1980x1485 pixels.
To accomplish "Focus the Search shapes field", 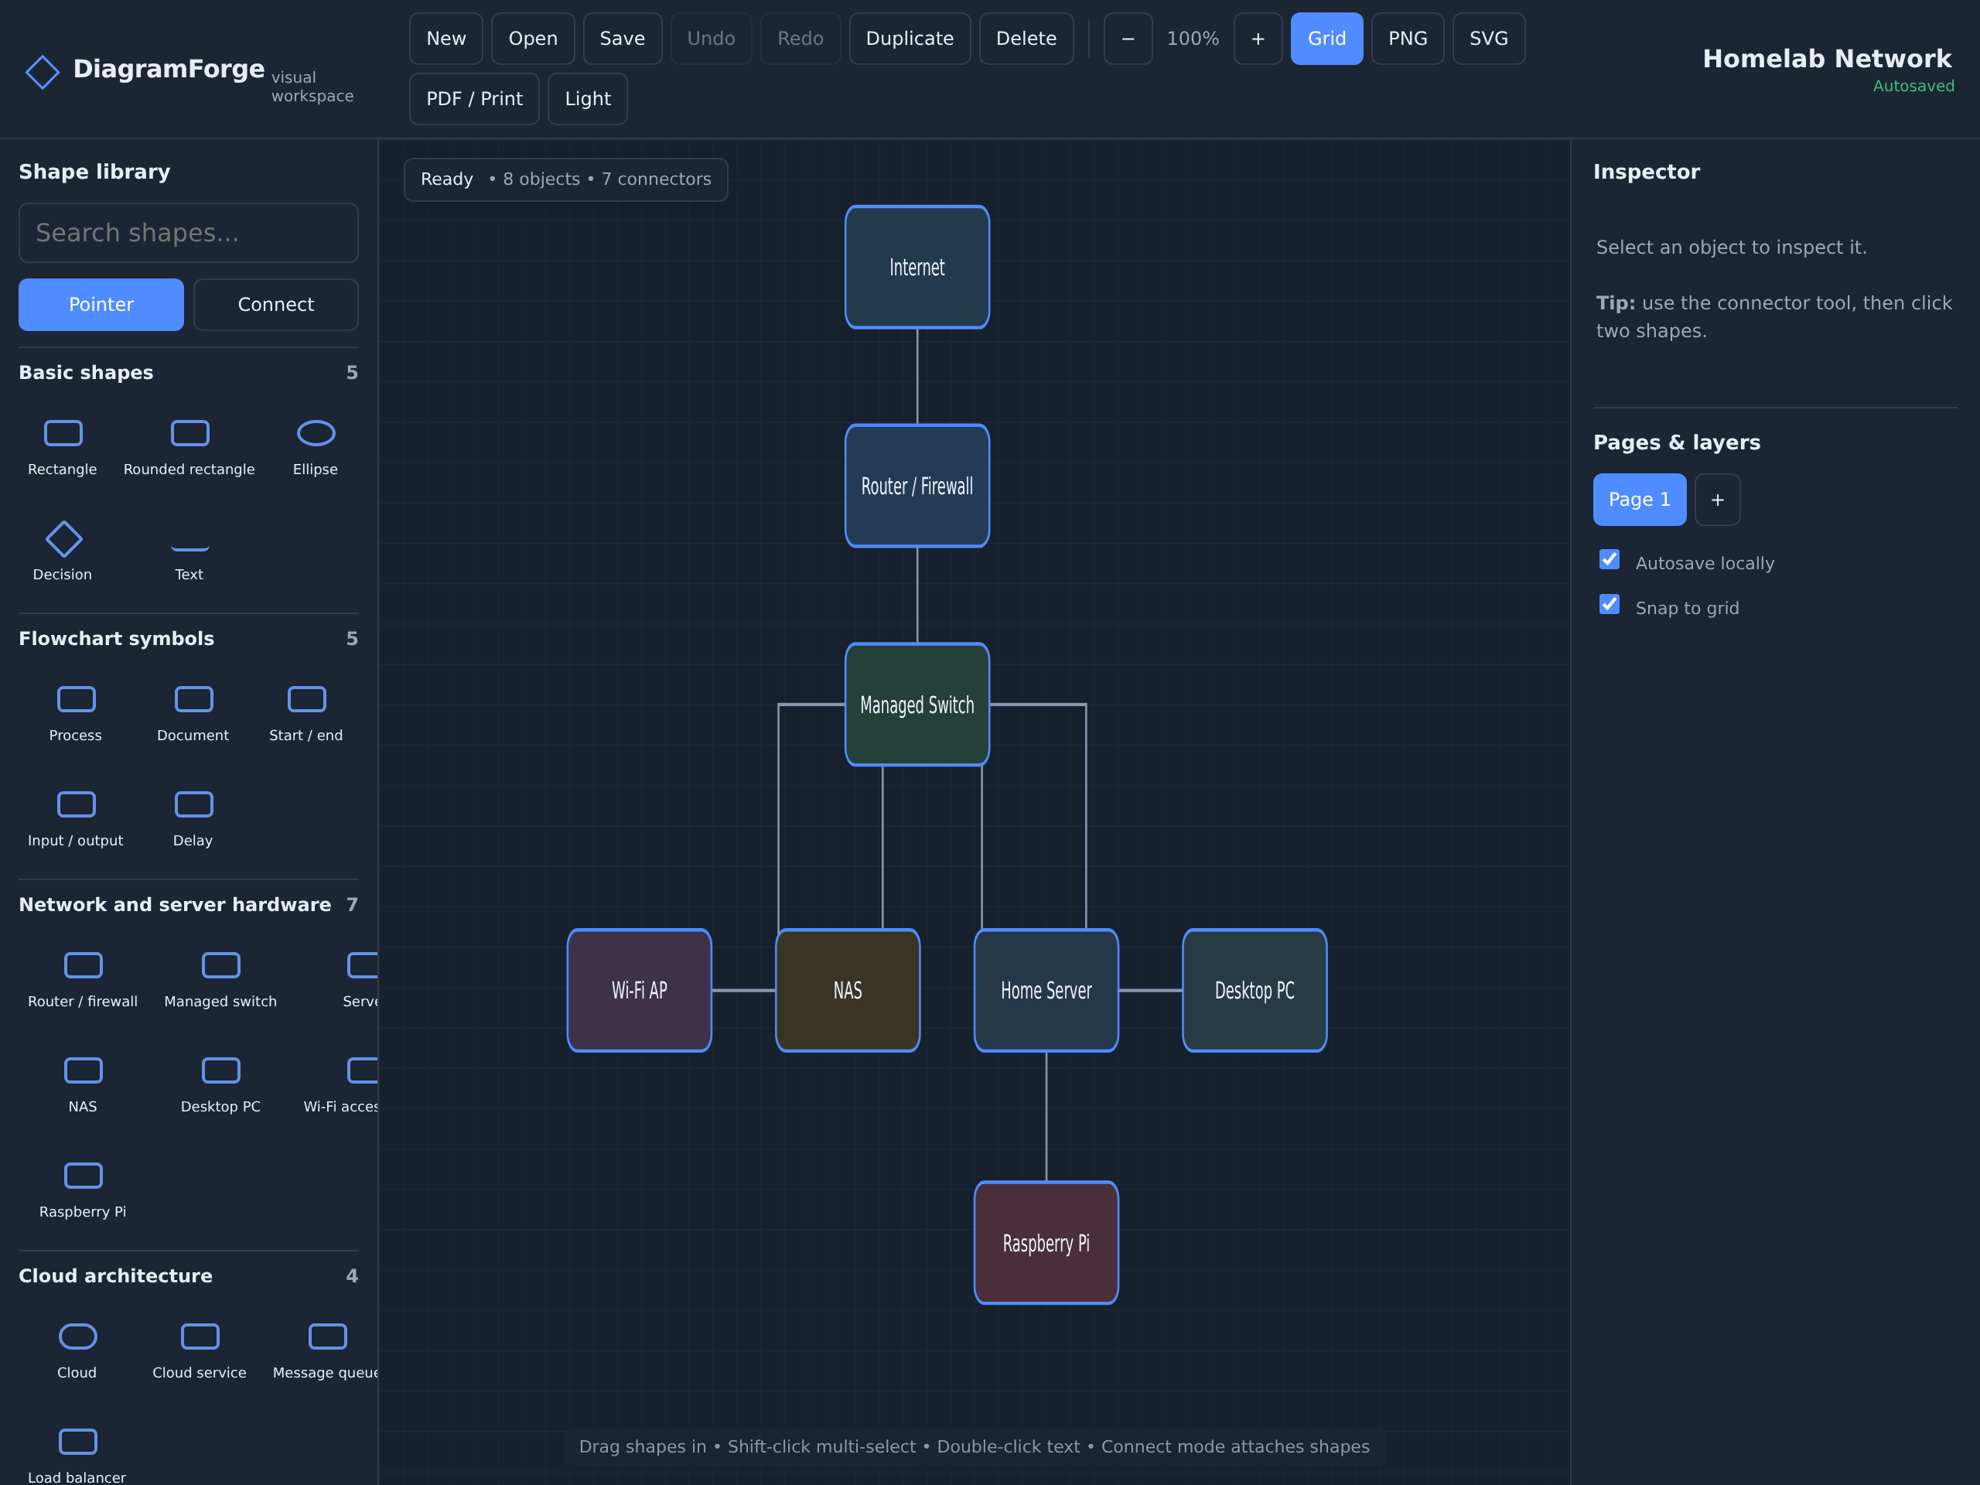I will point(189,233).
